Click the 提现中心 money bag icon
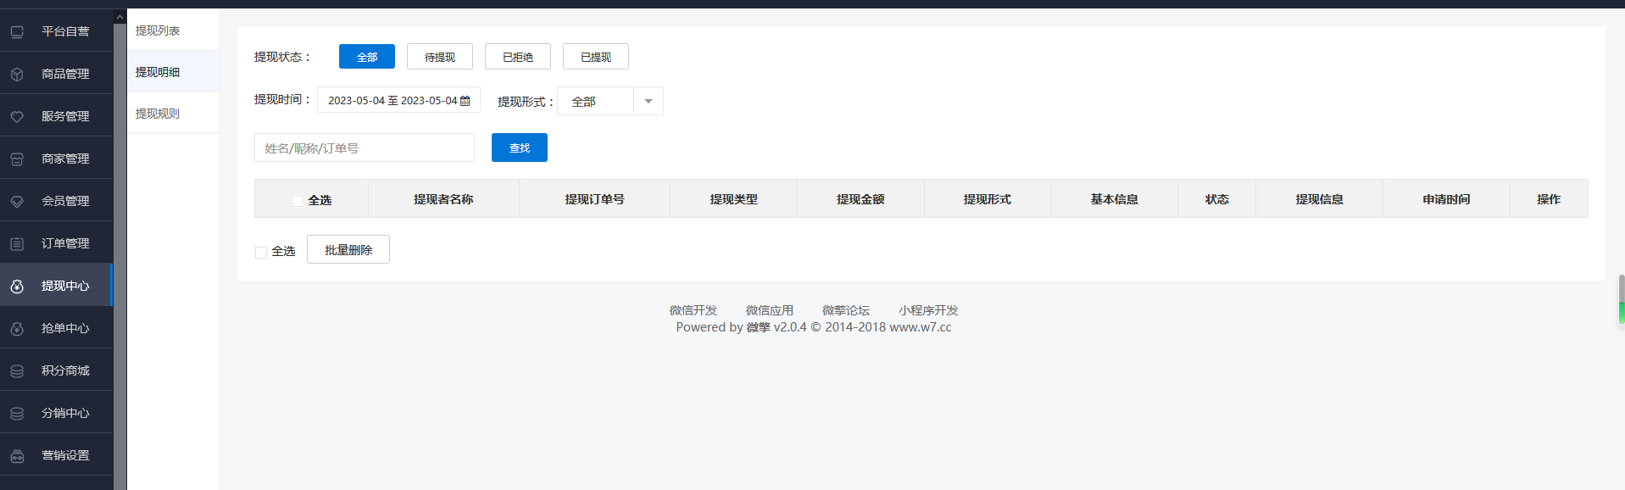Screen dimensions: 1625x490 (17, 286)
